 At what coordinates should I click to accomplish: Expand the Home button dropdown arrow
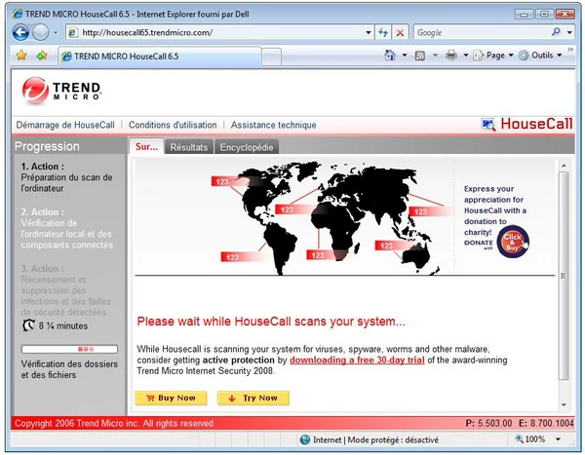pyautogui.click(x=405, y=56)
